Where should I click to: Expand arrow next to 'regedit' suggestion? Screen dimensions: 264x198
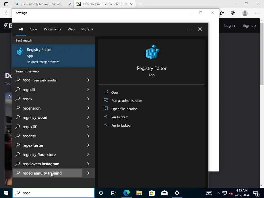click(x=88, y=89)
